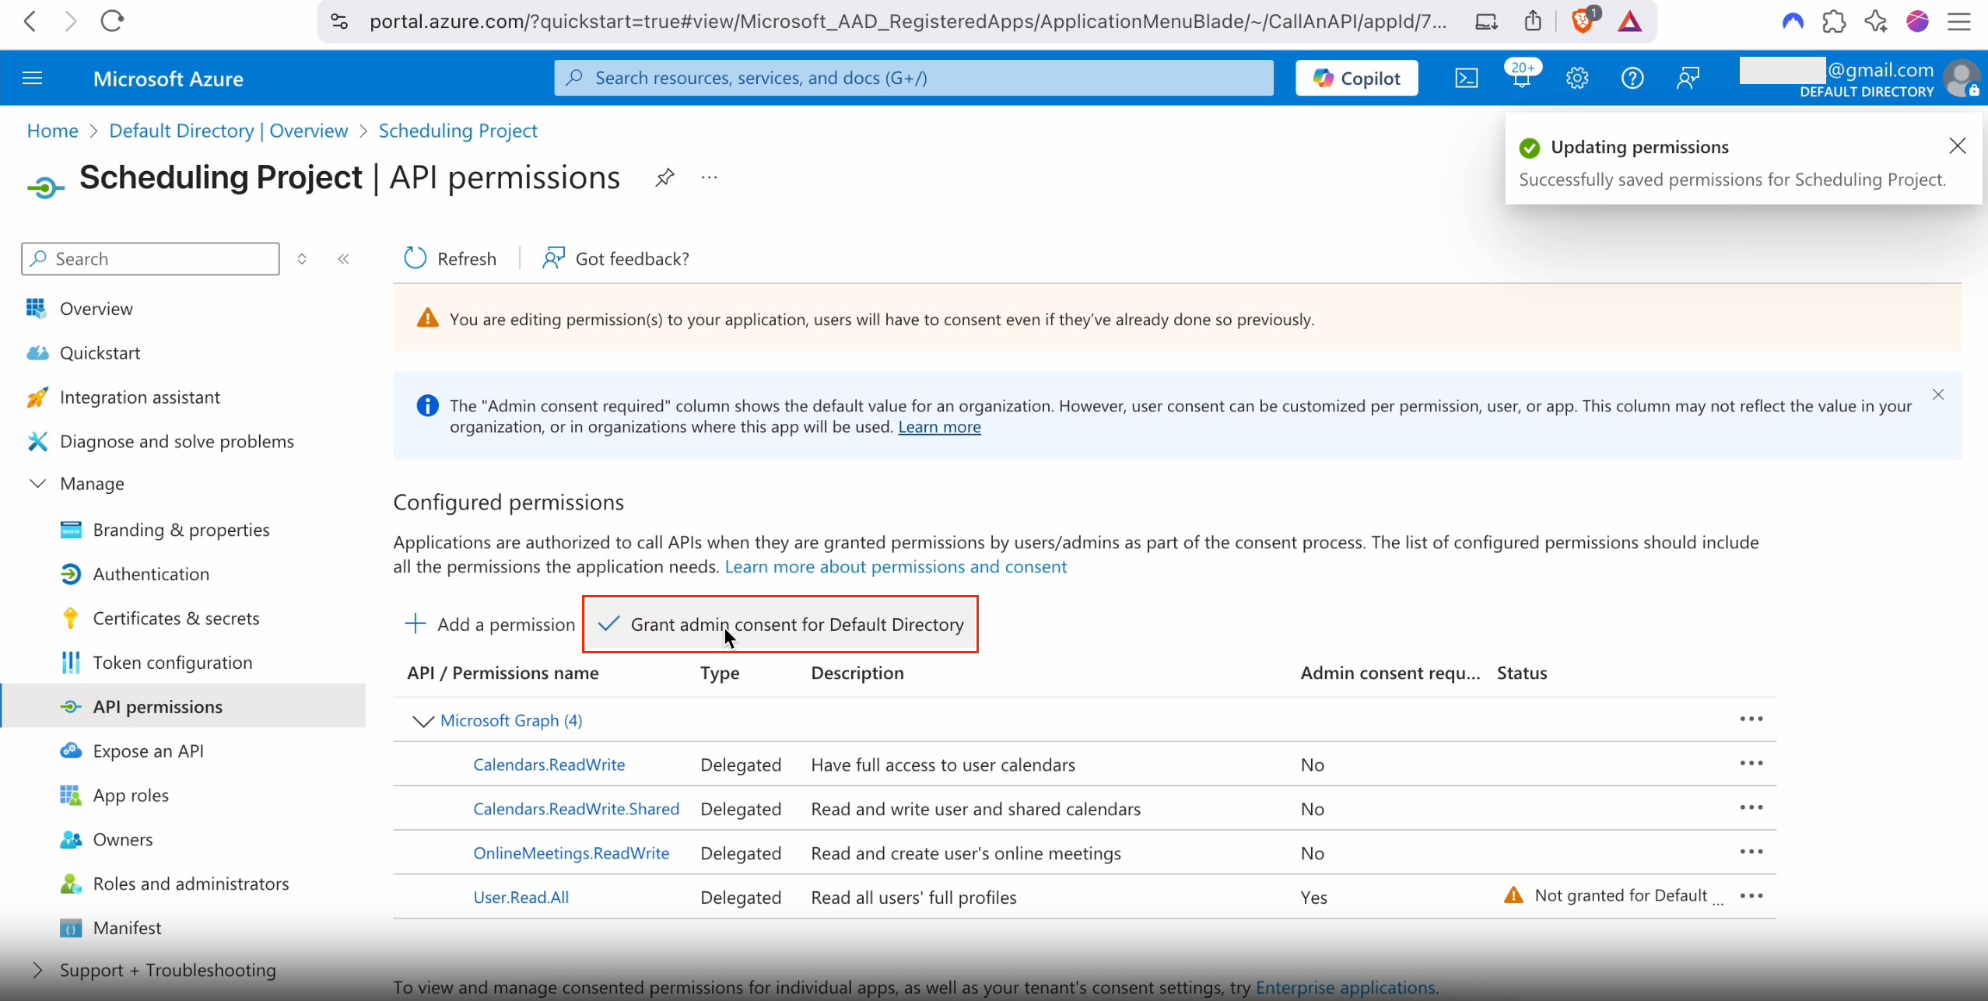This screenshot has width=1988, height=1001.
Task: Dismiss the Updating permissions notification
Action: click(x=1958, y=146)
